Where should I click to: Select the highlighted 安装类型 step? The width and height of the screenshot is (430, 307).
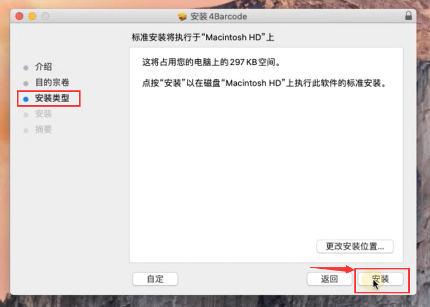pos(52,98)
